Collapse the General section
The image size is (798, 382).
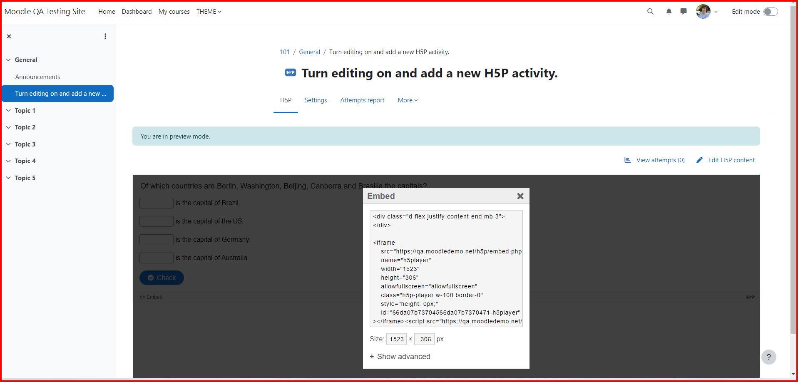(8, 60)
